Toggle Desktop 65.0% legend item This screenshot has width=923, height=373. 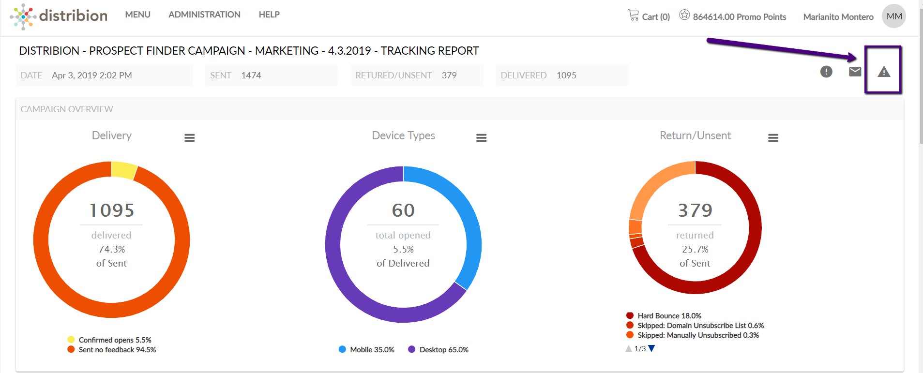438,349
